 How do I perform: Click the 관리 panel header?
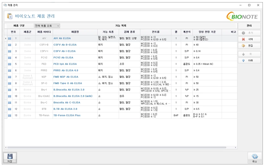pos(249,26)
